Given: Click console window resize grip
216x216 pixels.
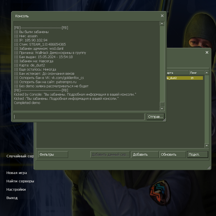Looking at the screenshot, I should (164, 120).
